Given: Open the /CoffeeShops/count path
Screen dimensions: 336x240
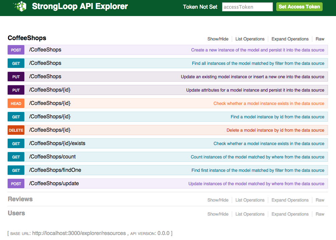Looking at the screenshot, I should point(52,156).
